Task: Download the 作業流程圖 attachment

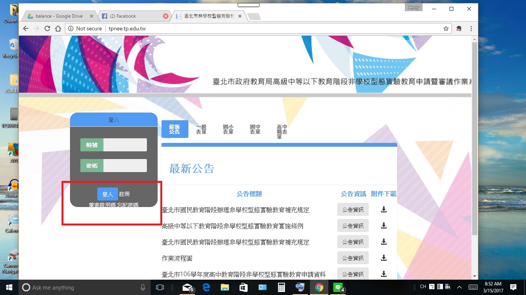Action: click(x=383, y=258)
